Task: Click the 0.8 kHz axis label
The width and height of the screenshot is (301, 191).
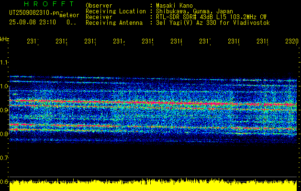Action: click(x=4, y=134)
